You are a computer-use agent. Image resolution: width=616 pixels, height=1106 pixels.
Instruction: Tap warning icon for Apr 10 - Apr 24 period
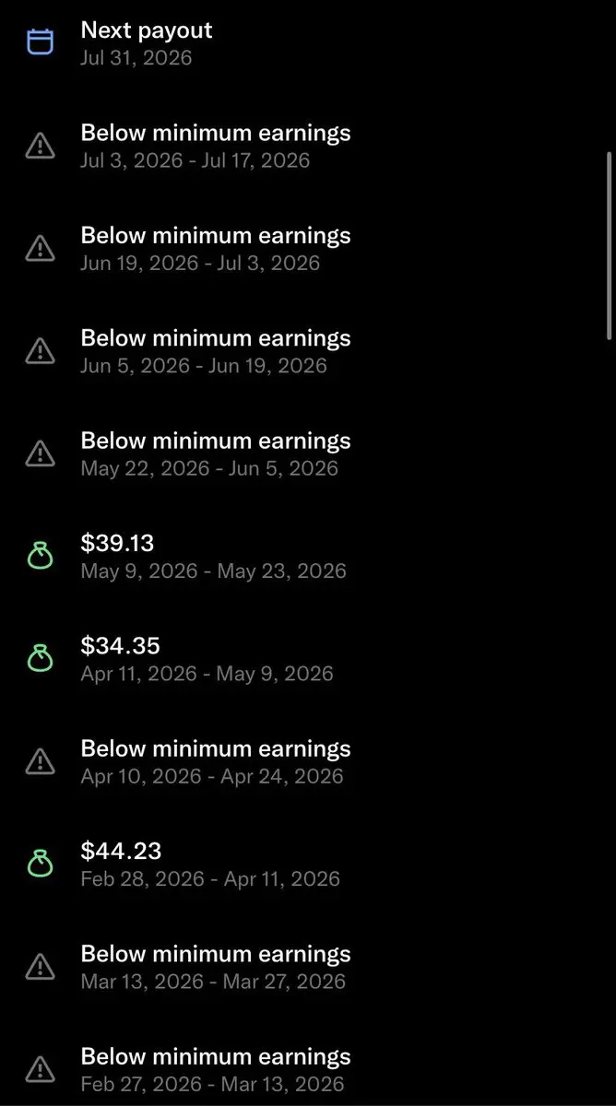coord(40,761)
